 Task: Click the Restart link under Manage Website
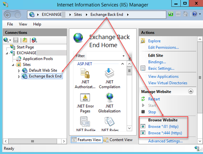154,99
